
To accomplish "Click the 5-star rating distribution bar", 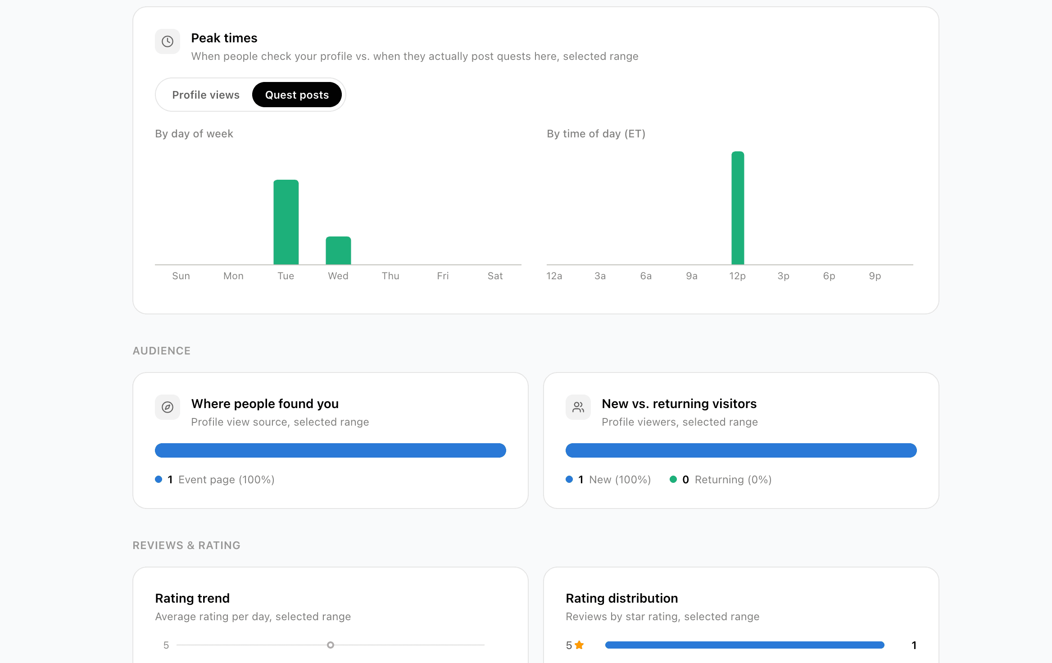I will [x=745, y=645].
